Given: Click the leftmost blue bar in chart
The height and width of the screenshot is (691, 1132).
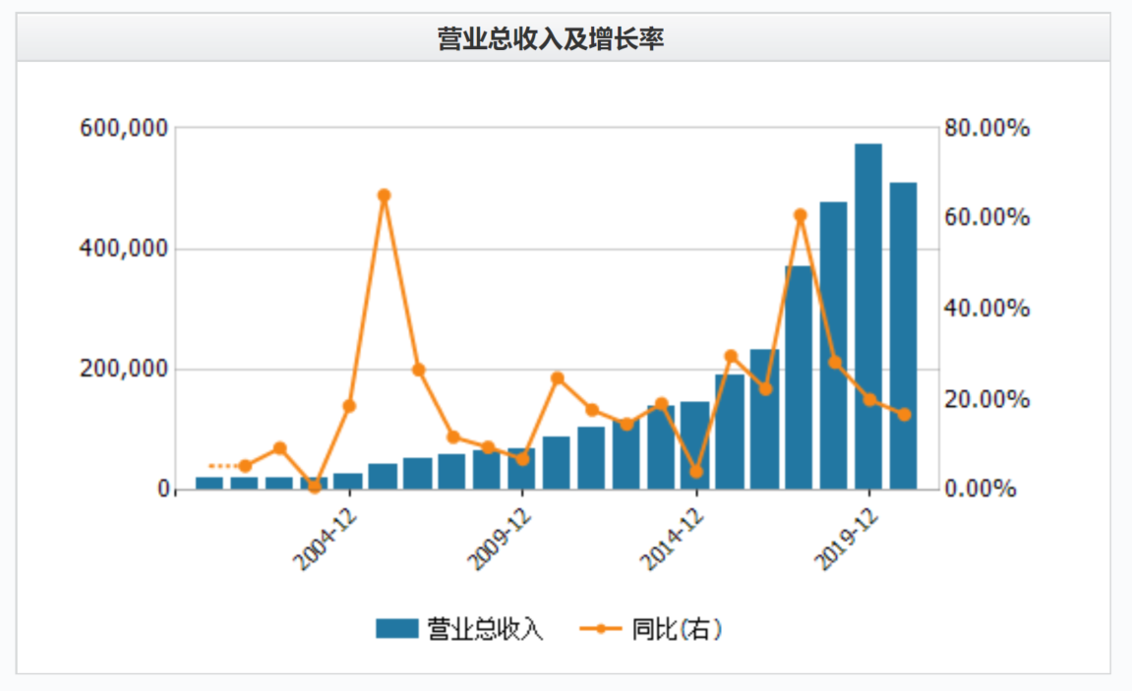Looking at the screenshot, I should pos(209,483).
